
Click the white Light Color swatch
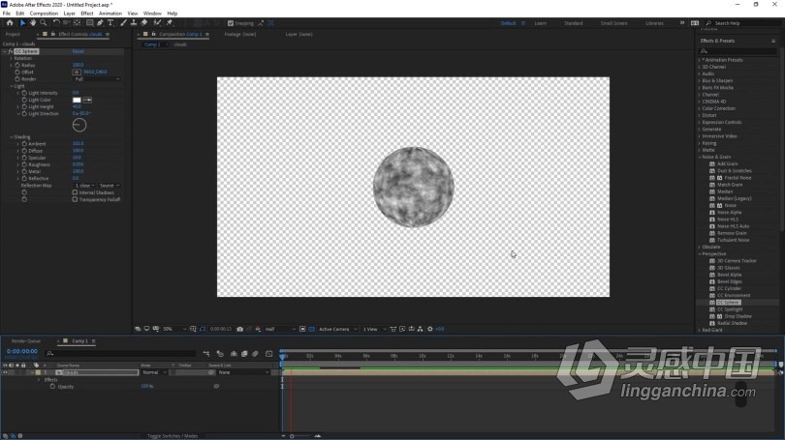point(77,100)
